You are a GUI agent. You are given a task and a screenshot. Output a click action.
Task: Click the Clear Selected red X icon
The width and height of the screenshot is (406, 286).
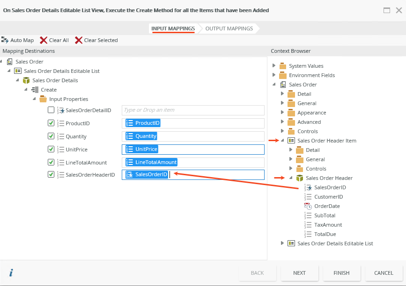click(79, 40)
